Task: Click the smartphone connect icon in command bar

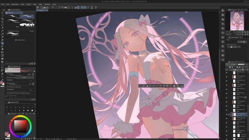Action: click(92, 8)
